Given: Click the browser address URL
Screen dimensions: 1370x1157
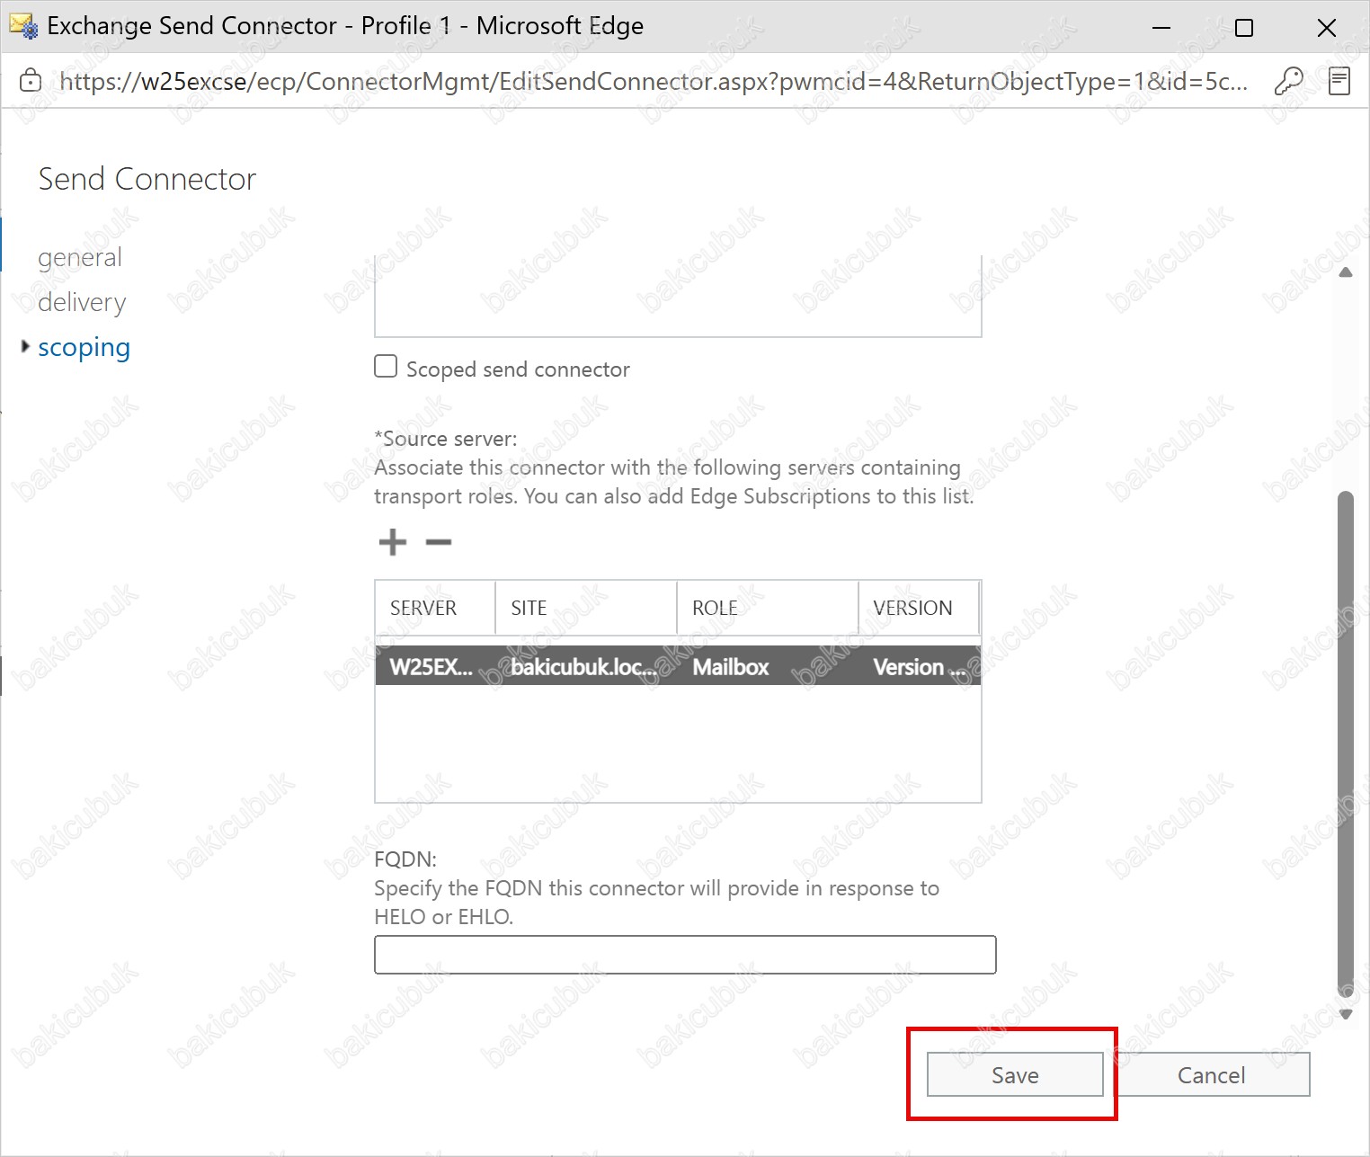Looking at the screenshot, I should point(654,82).
